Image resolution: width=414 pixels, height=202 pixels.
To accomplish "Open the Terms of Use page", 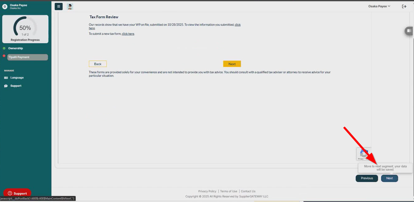I will click(228, 191).
